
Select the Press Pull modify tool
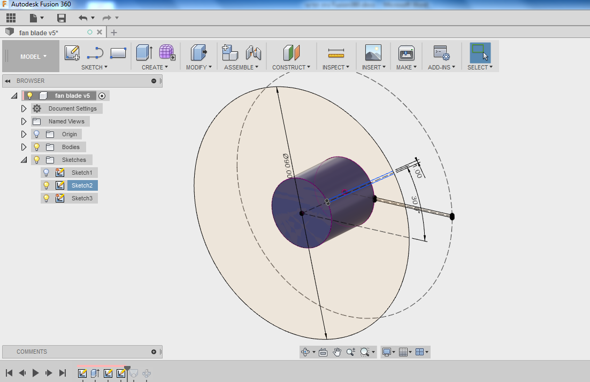[x=198, y=53]
